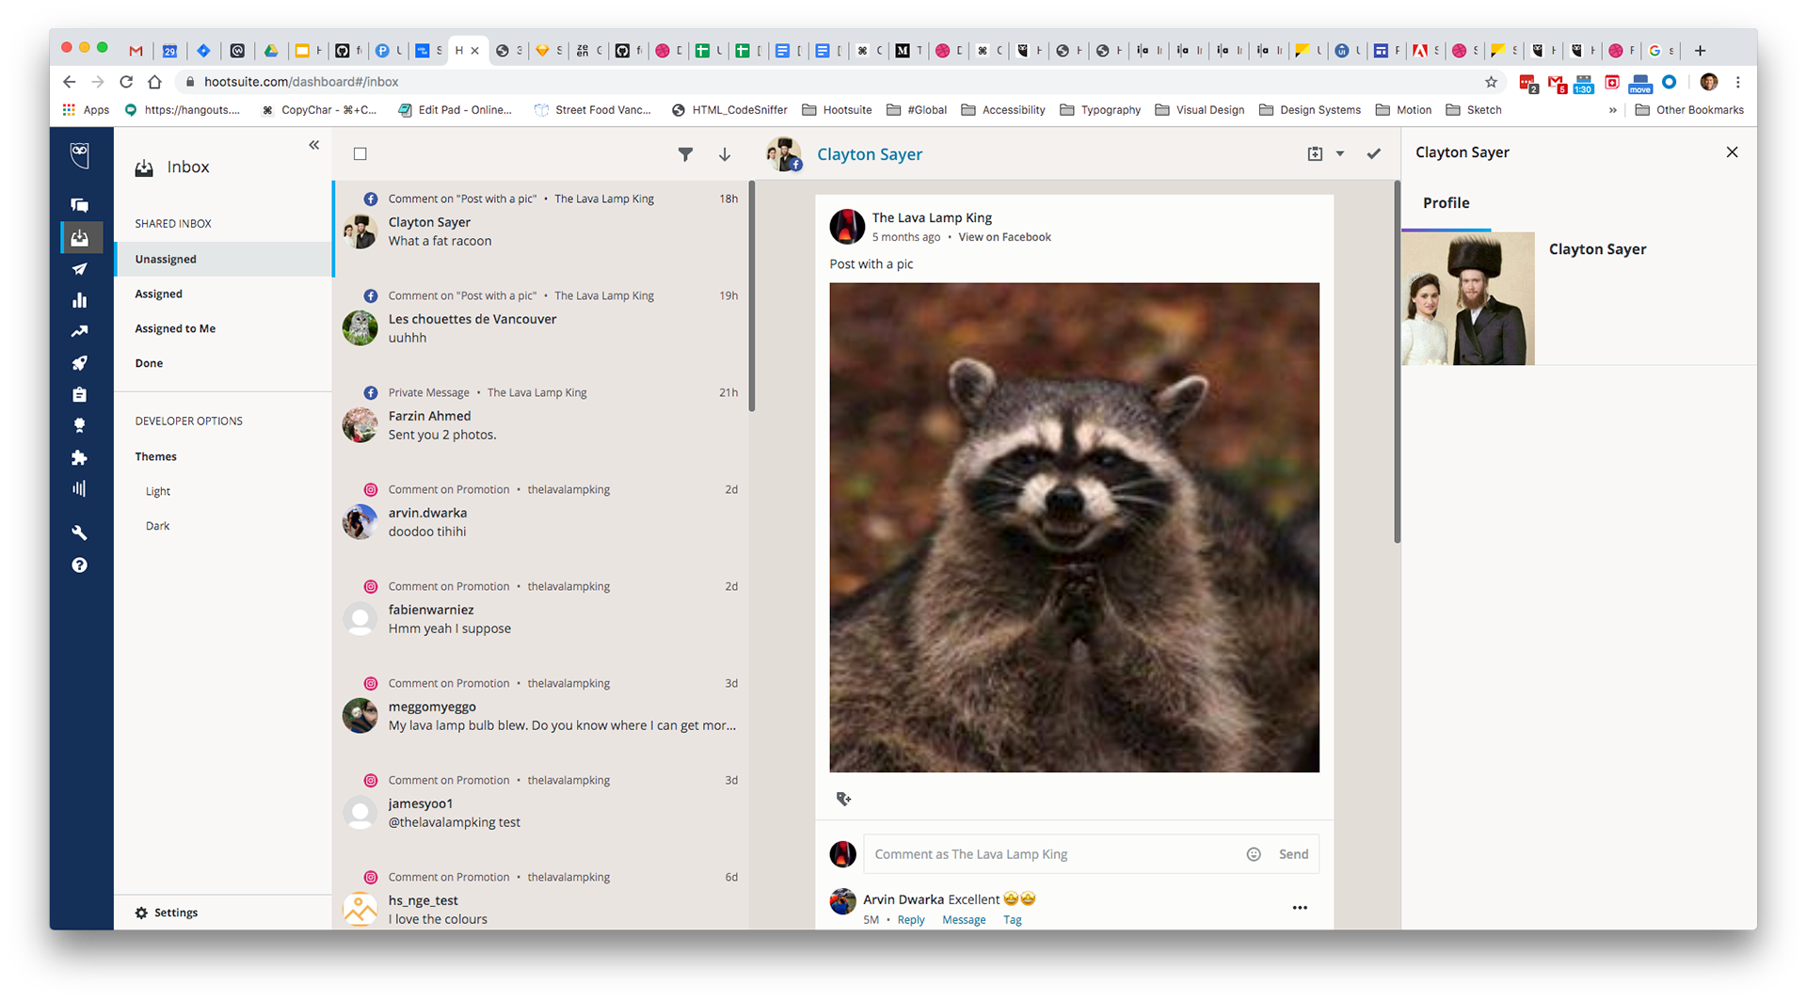Open Help question mark icon
1807x1001 pixels.
[x=80, y=564]
